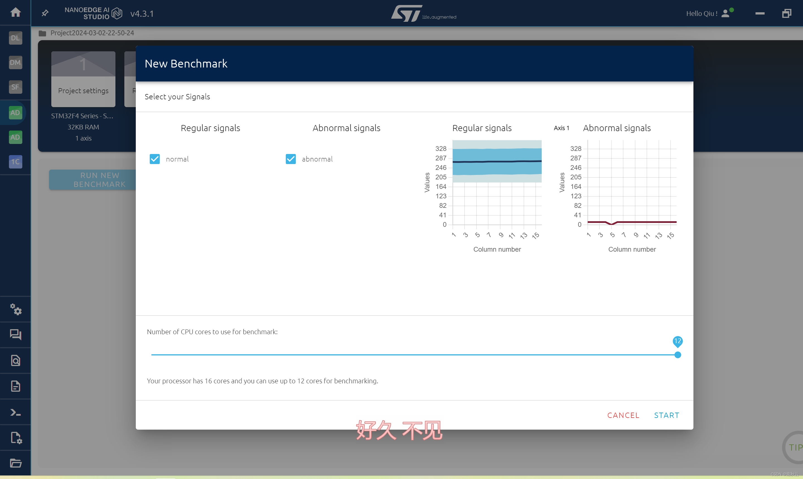
Task: Open the SF sidebar module
Action: [x=15, y=87]
